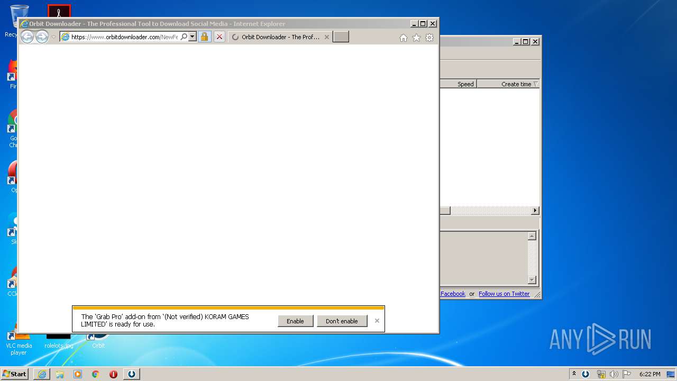Sort by the Create time column in Orbit window
The width and height of the screenshot is (677, 381).
click(508, 84)
